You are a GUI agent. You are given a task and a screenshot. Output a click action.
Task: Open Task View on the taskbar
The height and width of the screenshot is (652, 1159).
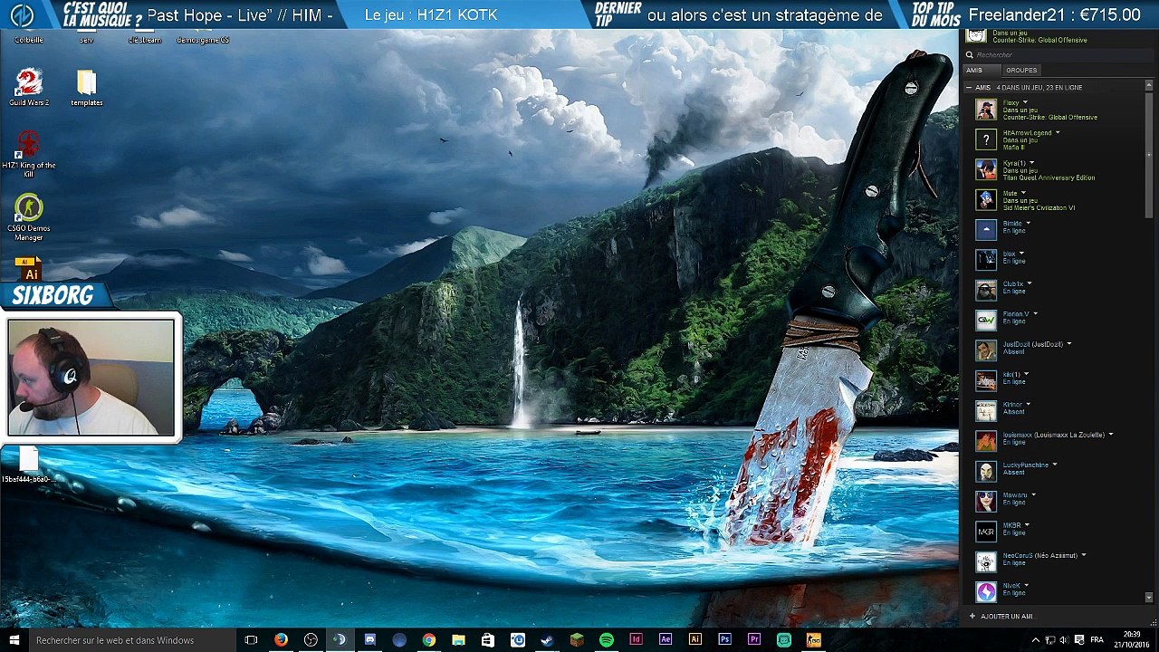(x=251, y=640)
